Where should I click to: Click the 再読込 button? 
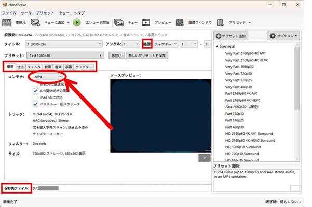117,56
